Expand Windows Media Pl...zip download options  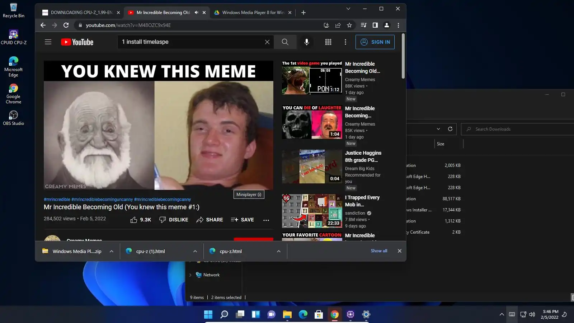pos(112,251)
